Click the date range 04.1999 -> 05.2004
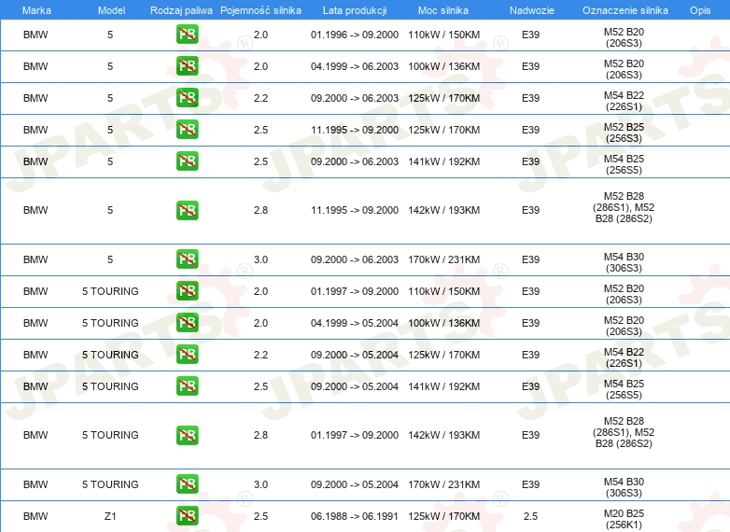730x532 pixels. pos(355,323)
